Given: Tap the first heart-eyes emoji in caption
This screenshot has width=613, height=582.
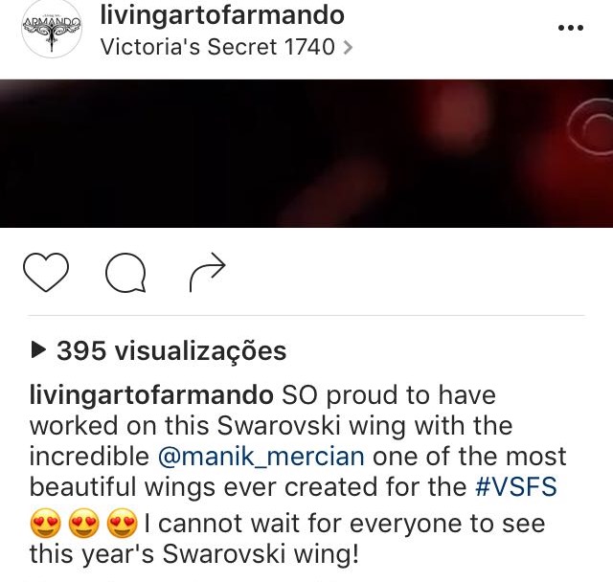Looking at the screenshot, I should click(x=45, y=523).
